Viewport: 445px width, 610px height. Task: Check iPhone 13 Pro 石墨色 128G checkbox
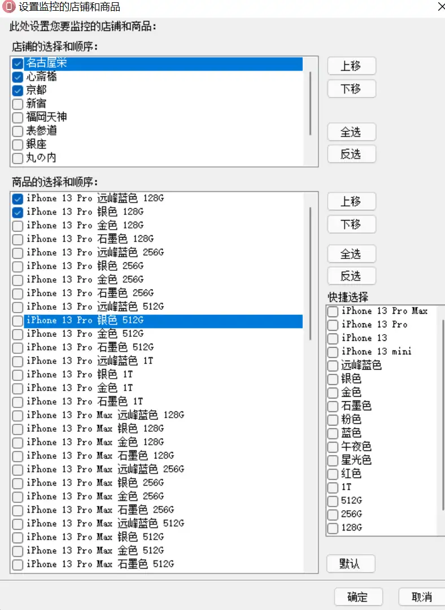click(18, 240)
